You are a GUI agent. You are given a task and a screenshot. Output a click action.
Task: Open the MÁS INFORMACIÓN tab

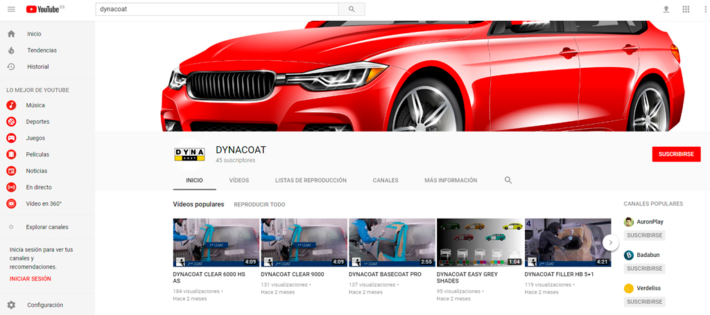tap(451, 180)
